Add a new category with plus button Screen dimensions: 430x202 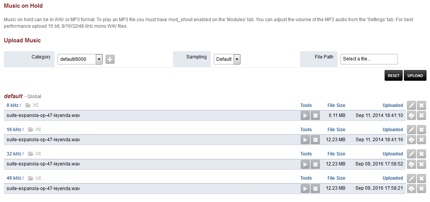tap(110, 59)
